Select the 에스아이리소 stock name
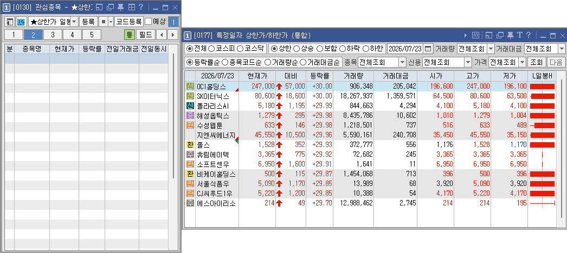Screen dimensions: 567x253 click(216, 203)
